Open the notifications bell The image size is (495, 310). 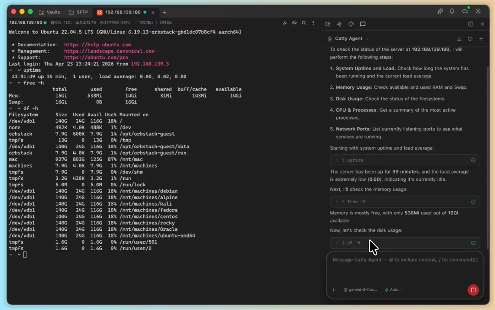[452, 11]
